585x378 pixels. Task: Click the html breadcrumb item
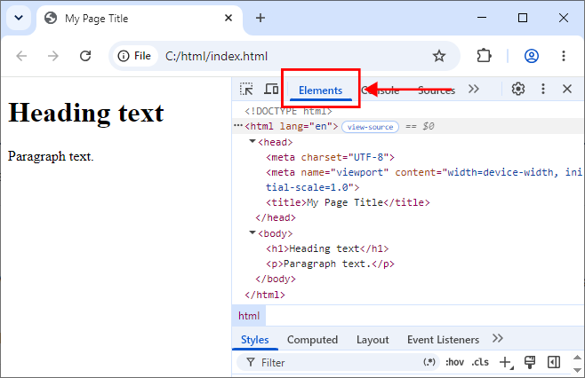[x=249, y=316]
